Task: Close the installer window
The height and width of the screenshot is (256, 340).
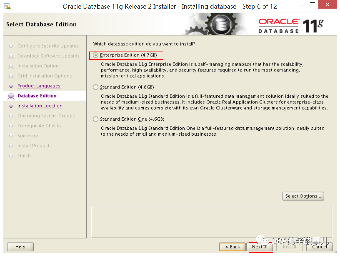Action: pyautogui.click(x=327, y=4)
